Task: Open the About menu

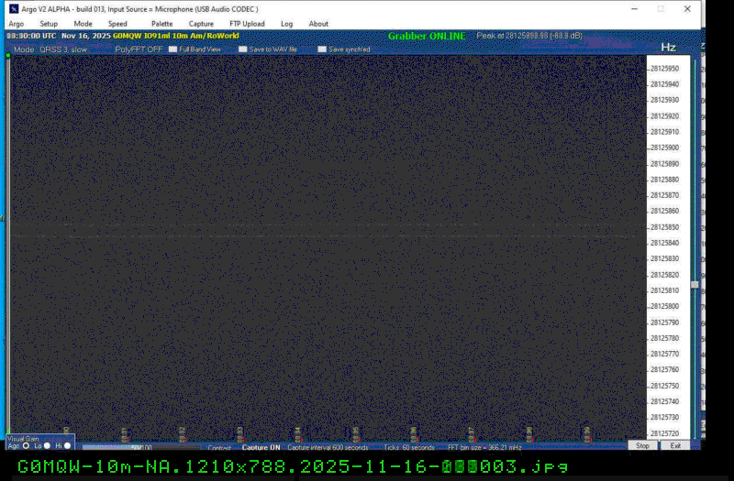Action: pyautogui.click(x=318, y=24)
